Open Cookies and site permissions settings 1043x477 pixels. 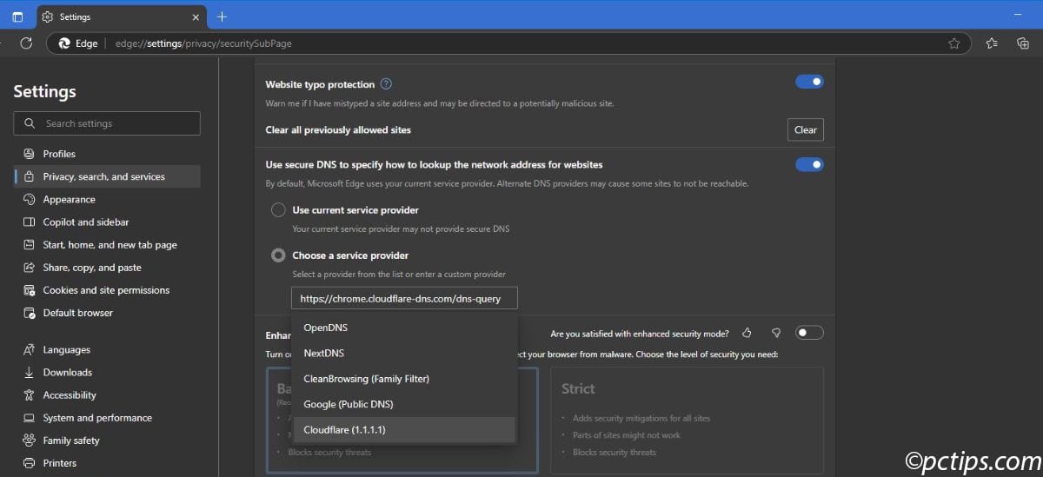[107, 290]
